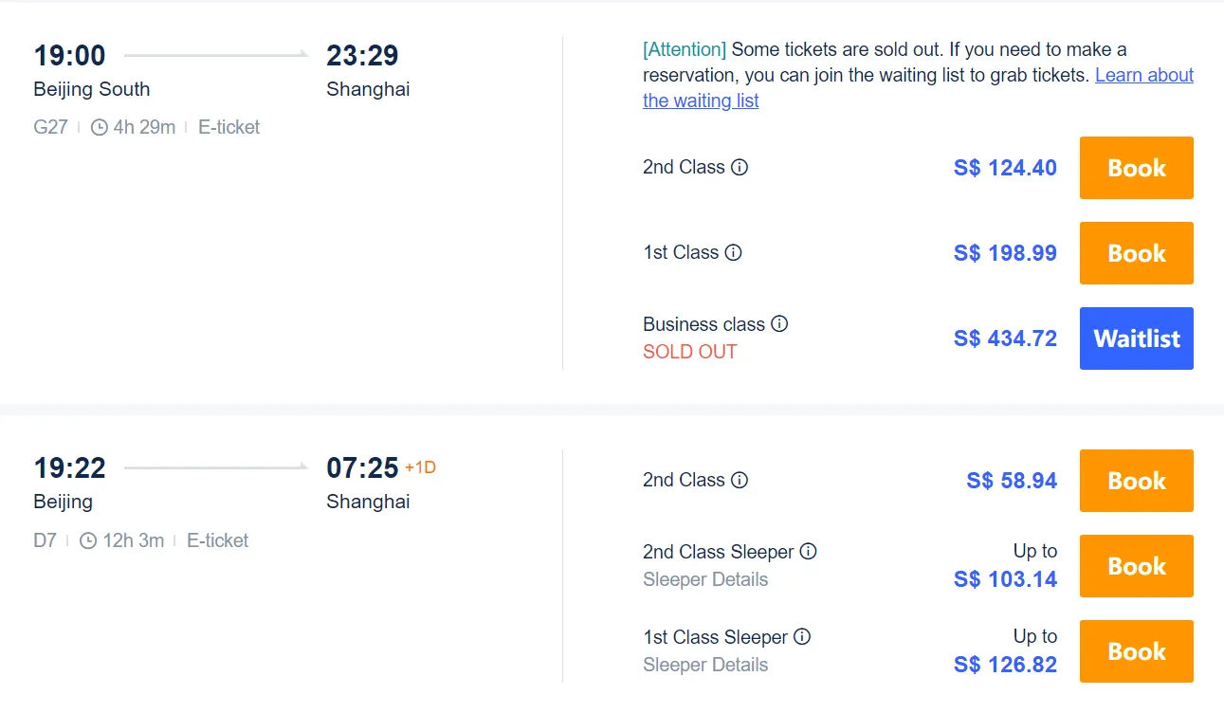Open info icon for D7 2nd Class
The image size is (1224, 713).
(741, 480)
